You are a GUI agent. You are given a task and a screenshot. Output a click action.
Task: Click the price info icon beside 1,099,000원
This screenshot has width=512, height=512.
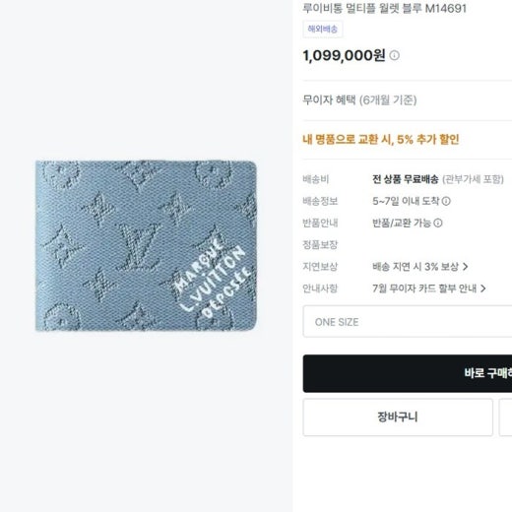click(394, 55)
